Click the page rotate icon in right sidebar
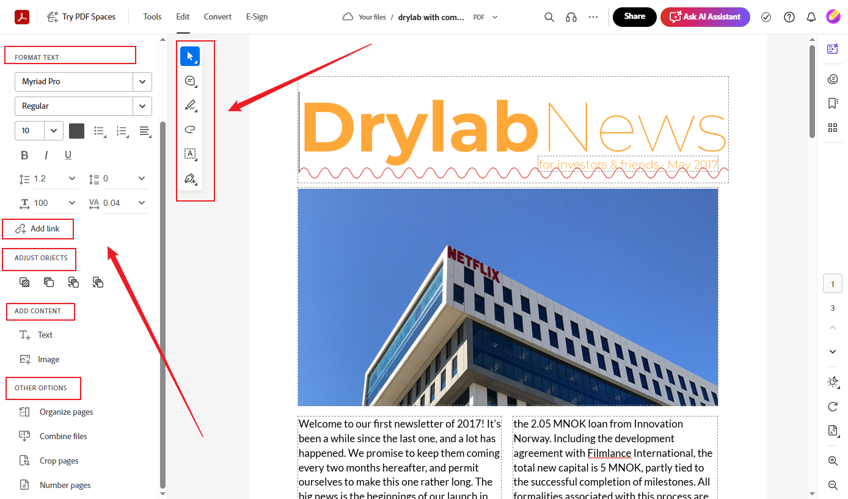848x499 pixels. (x=833, y=406)
